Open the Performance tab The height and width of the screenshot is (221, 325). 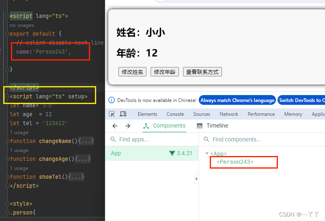tap(261, 114)
